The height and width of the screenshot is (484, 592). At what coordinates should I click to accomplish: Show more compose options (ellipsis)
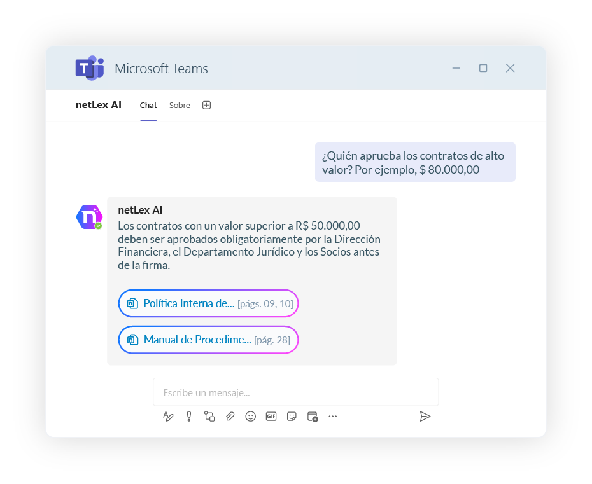[333, 417]
